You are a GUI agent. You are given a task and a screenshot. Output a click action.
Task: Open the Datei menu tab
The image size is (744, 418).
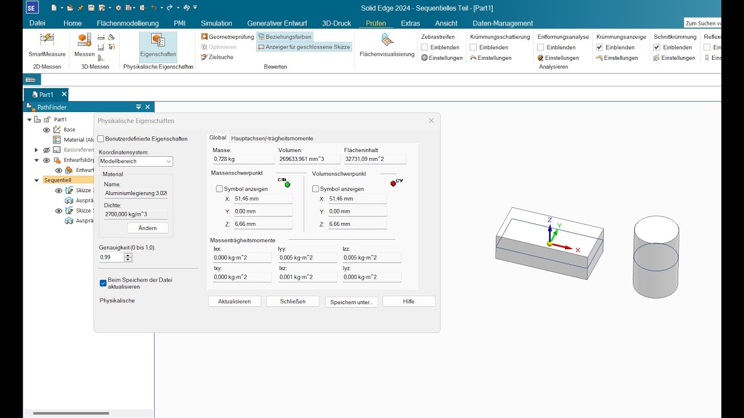click(x=37, y=23)
